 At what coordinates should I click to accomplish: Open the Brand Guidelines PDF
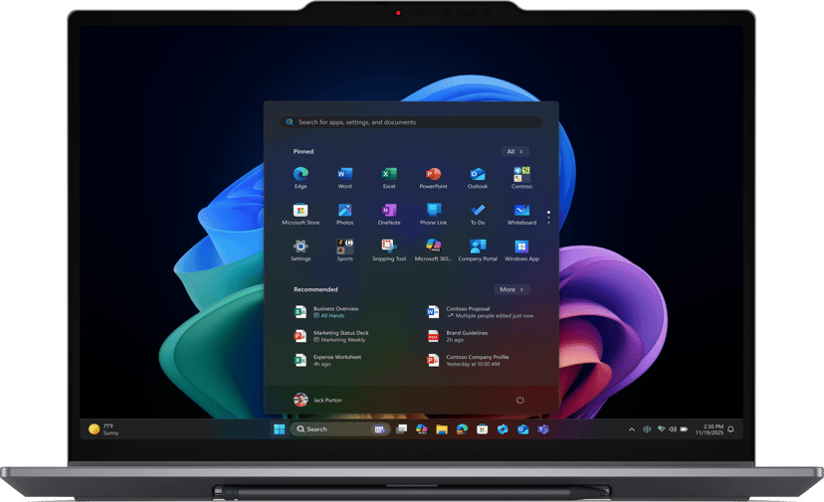pos(457,336)
